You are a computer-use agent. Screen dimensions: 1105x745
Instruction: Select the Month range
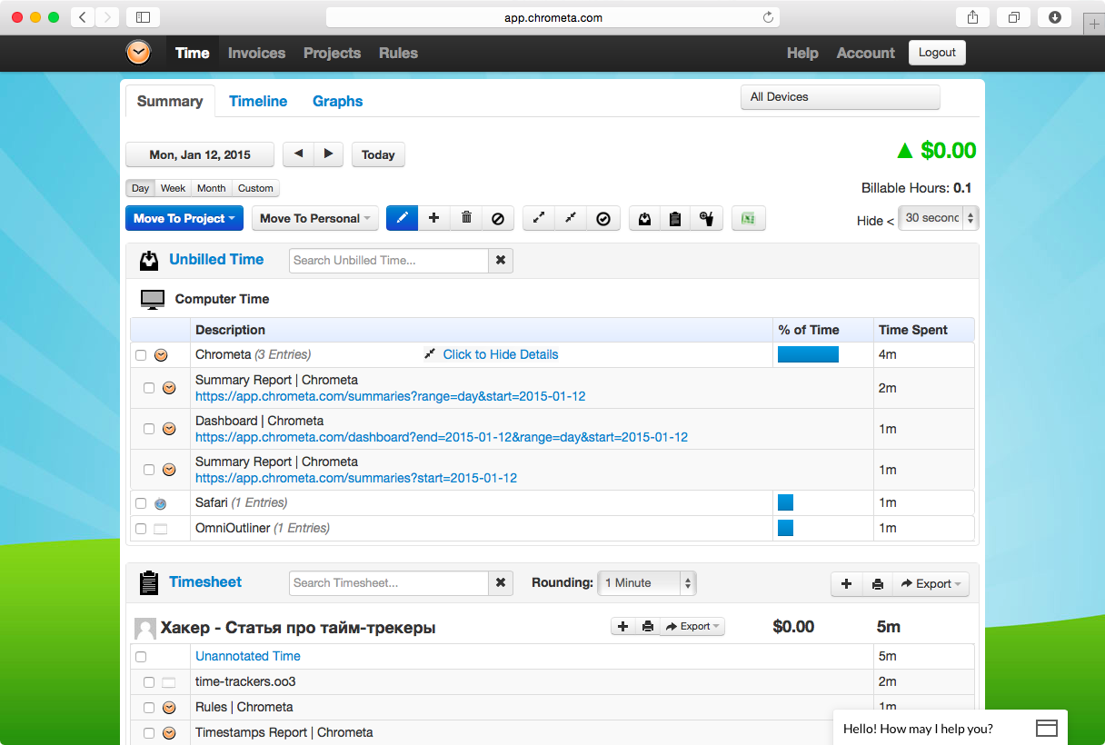point(211,188)
